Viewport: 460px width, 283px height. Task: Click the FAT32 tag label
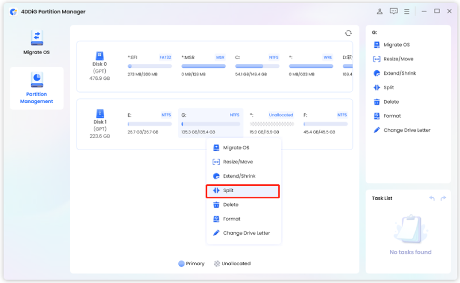165,58
